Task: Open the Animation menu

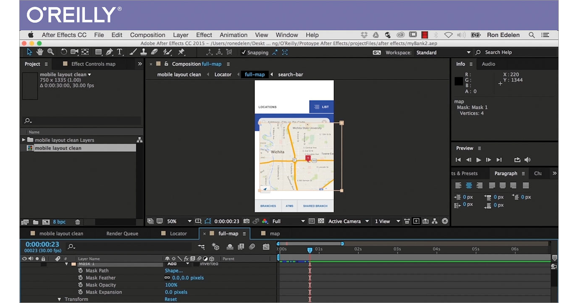Action: pos(234,35)
